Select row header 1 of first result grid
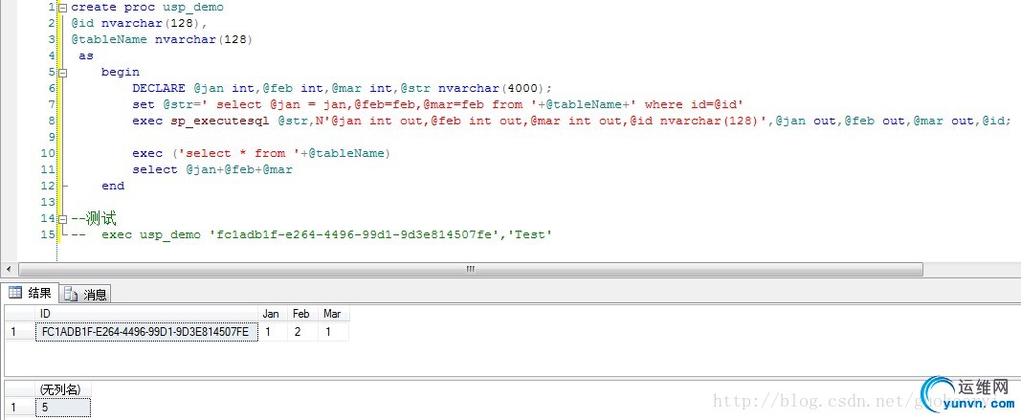The width and height of the screenshot is (1021, 420). [x=20, y=331]
